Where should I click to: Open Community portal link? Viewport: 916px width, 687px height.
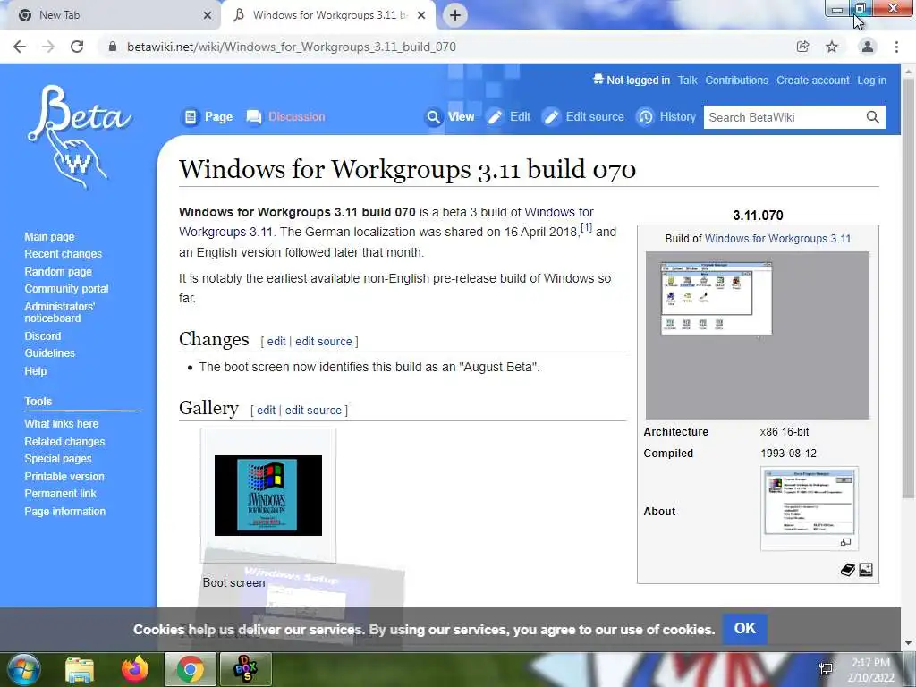pos(66,289)
